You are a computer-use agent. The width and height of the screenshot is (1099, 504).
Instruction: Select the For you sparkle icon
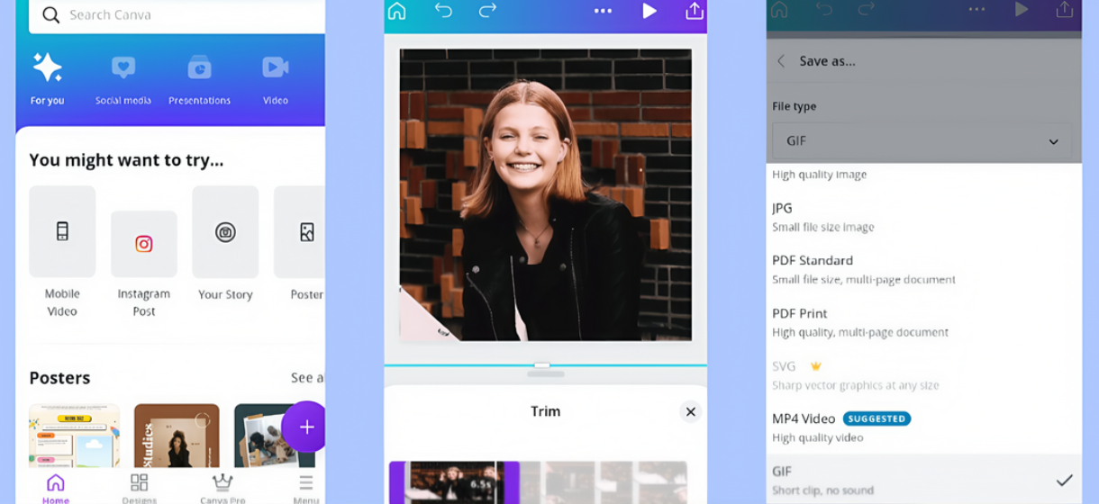47,67
